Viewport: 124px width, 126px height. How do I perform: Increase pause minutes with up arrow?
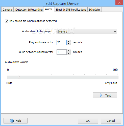69,51
